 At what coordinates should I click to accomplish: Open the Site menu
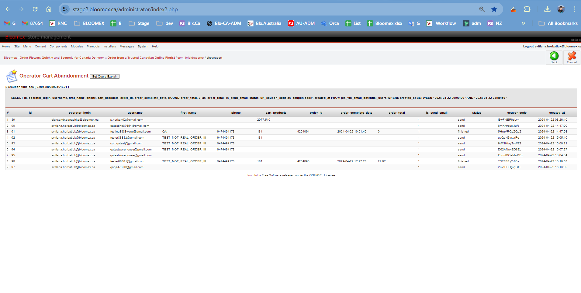point(17,47)
